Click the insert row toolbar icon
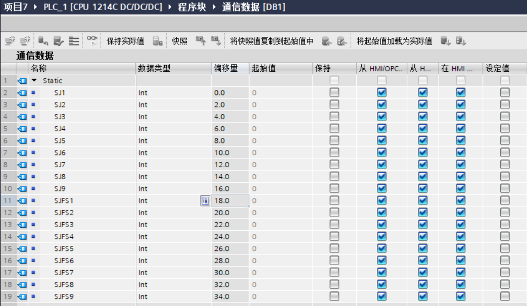The image size is (527, 306). tap(10, 41)
